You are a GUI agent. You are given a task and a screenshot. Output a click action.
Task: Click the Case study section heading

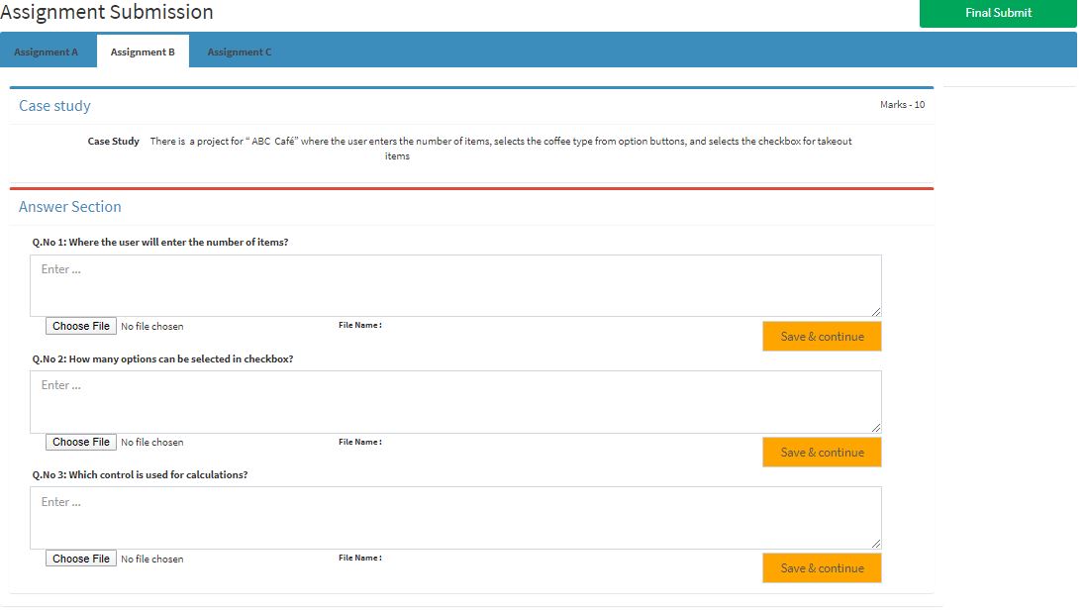coord(54,106)
